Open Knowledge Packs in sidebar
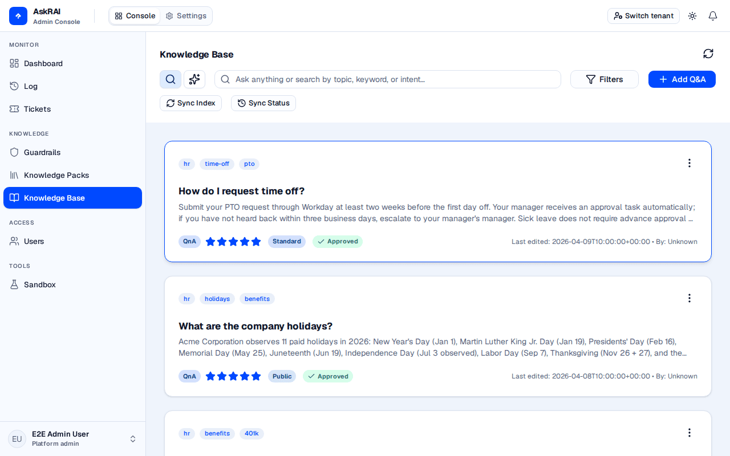This screenshot has width=730, height=456. click(x=72, y=175)
